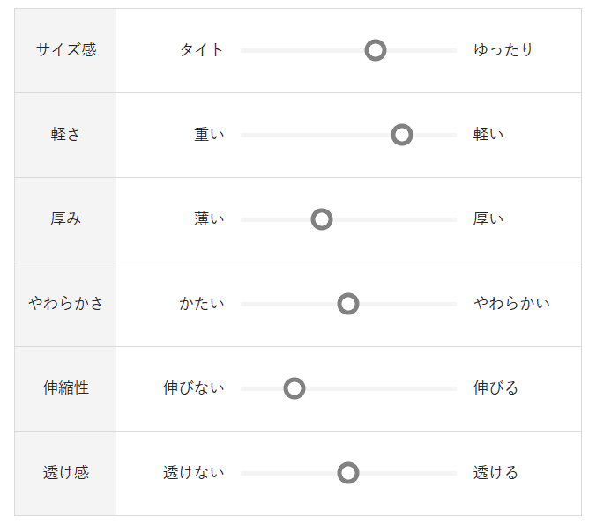Click the 厚い label
The width and height of the screenshot is (596, 524).
[x=488, y=219]
